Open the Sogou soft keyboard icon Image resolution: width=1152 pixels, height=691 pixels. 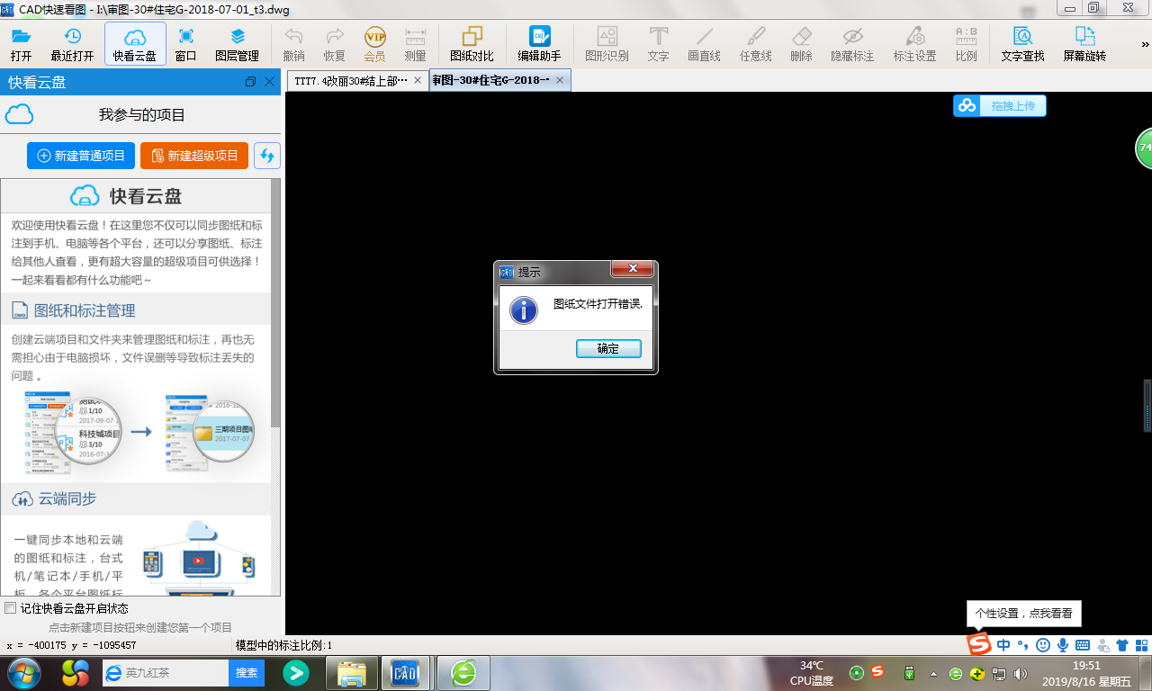coord(1083,644)
